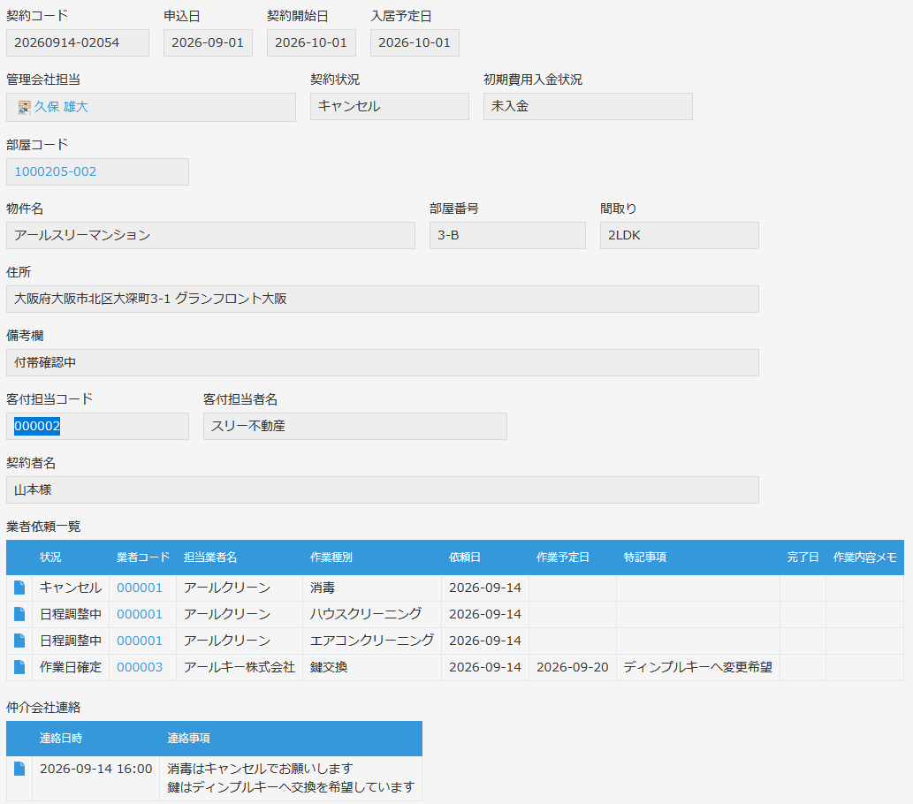Click the アールキー株式会社 cell
913x804 pixels.
click(x=240, y=667)
